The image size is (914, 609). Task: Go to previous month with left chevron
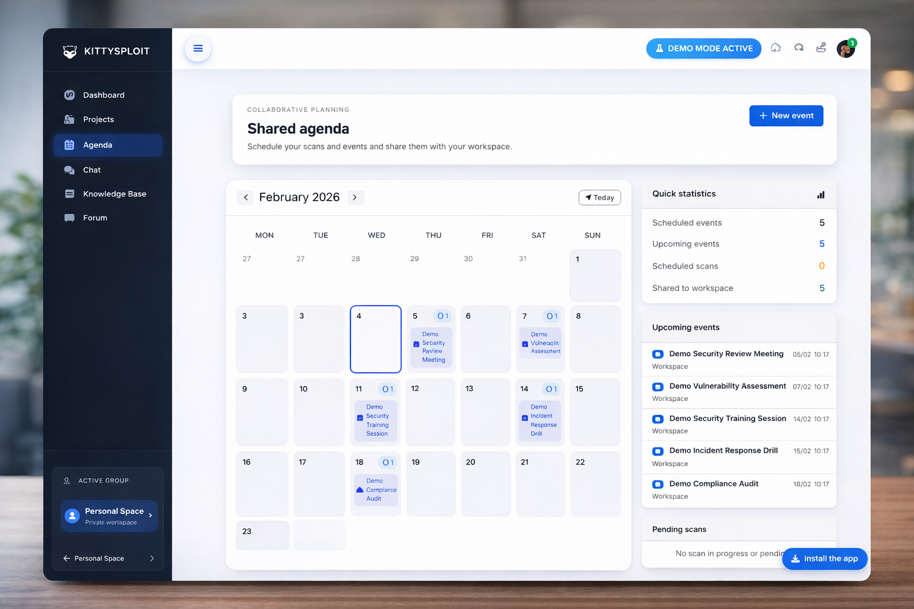click(x=245, y=197)
